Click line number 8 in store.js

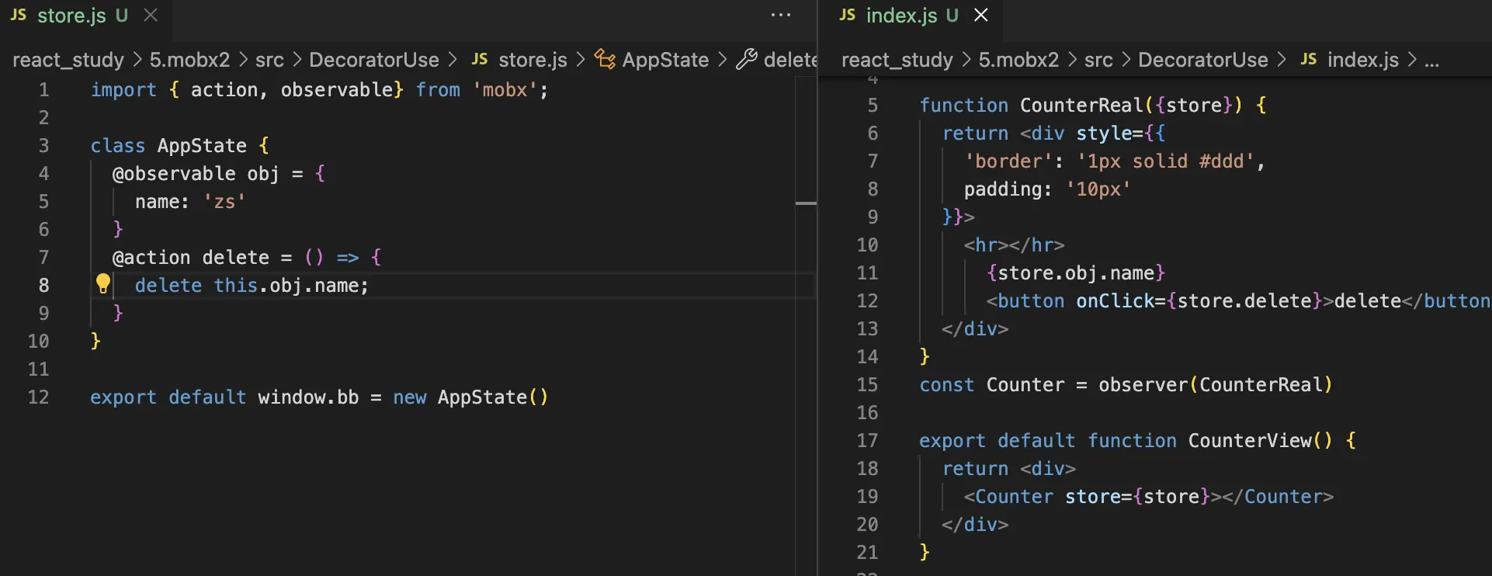coord(43,286)
